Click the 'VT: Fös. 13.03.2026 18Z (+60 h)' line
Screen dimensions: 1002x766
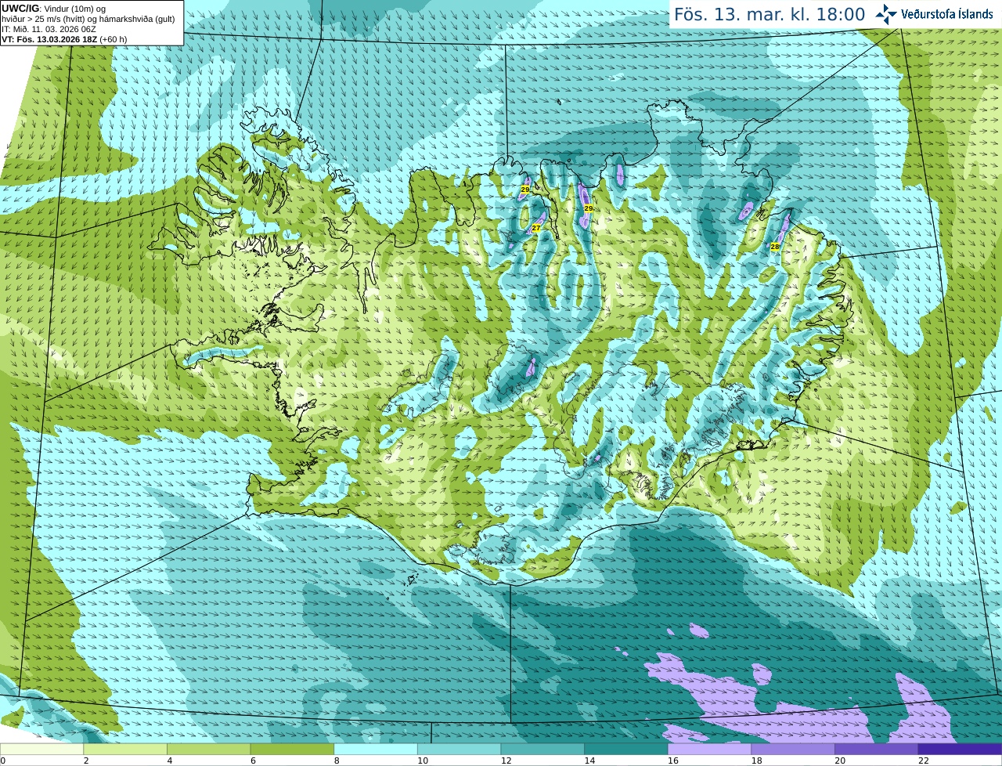[x=64, y=39]
